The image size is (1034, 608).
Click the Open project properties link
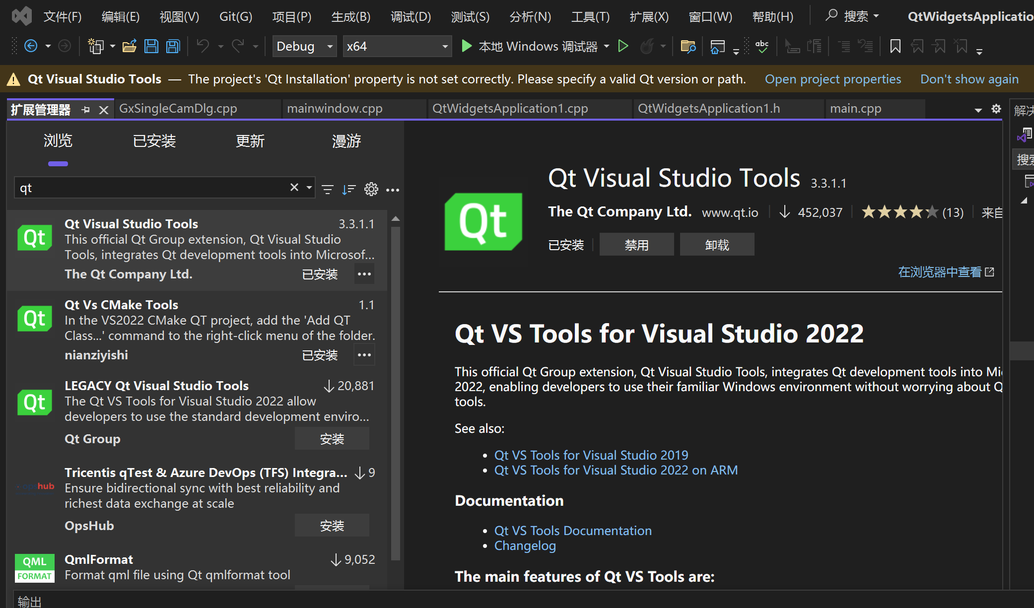click(x=832, y=79)
